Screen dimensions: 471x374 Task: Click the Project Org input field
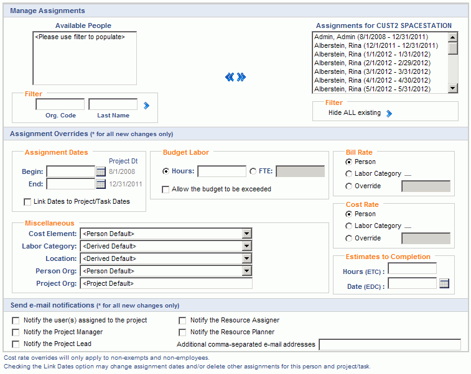(x=166, y=283)
